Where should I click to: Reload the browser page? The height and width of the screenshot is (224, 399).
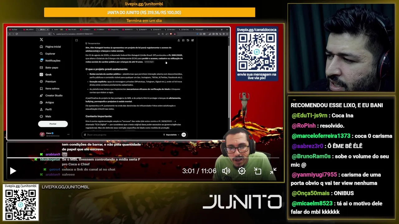[17, 34]
